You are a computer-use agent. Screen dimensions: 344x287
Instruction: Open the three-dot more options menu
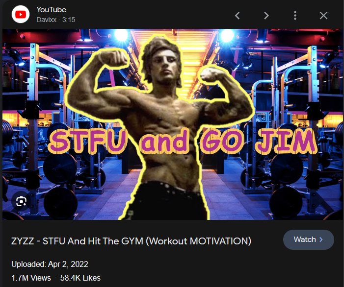pyautogui.click(x=295, y=16)
